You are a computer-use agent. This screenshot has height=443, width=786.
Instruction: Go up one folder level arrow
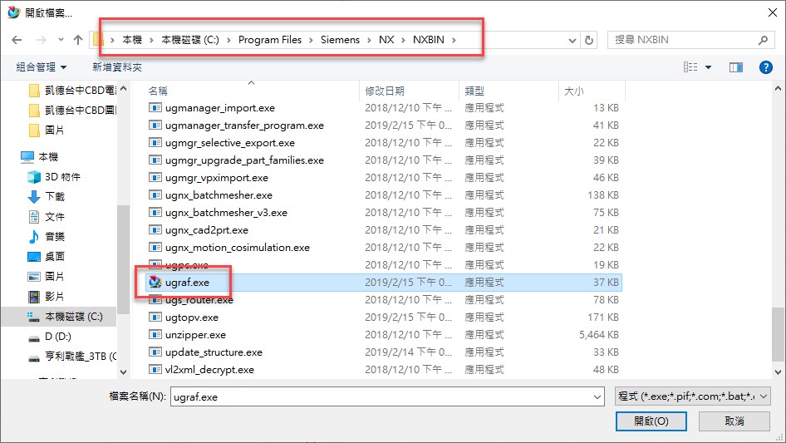tap(78, 40)
